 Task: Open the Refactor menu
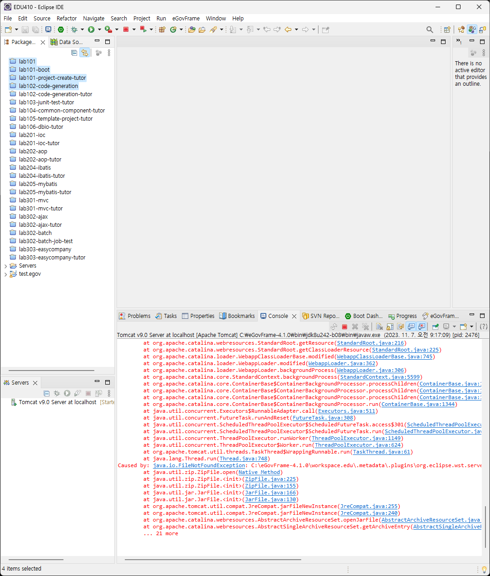point(67,18)
